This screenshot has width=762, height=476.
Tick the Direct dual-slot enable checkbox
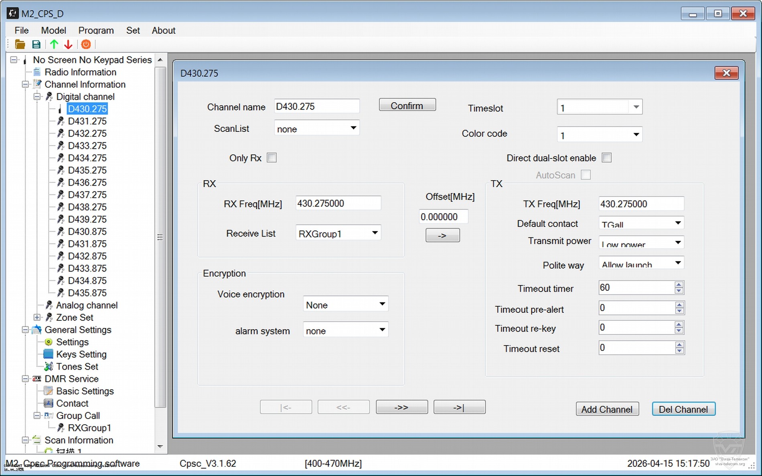[x=606, y=158]
